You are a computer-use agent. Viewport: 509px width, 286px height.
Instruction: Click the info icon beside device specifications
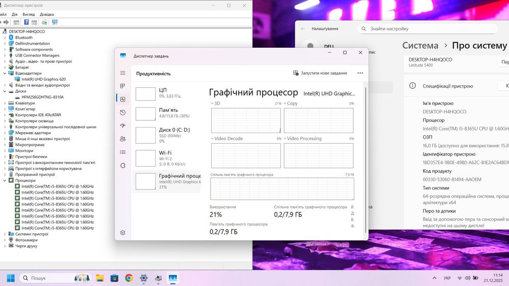tap(412, 86)
